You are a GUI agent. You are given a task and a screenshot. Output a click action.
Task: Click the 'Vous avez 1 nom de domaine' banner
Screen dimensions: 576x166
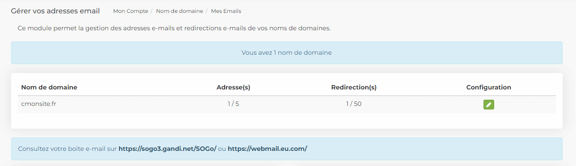[x=287, y=53]
